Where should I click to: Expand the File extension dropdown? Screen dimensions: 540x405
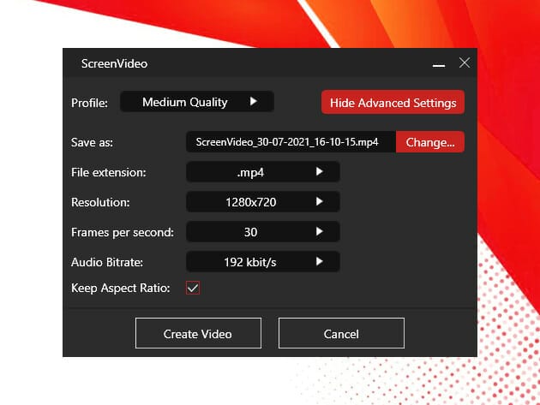pos(262,172)
